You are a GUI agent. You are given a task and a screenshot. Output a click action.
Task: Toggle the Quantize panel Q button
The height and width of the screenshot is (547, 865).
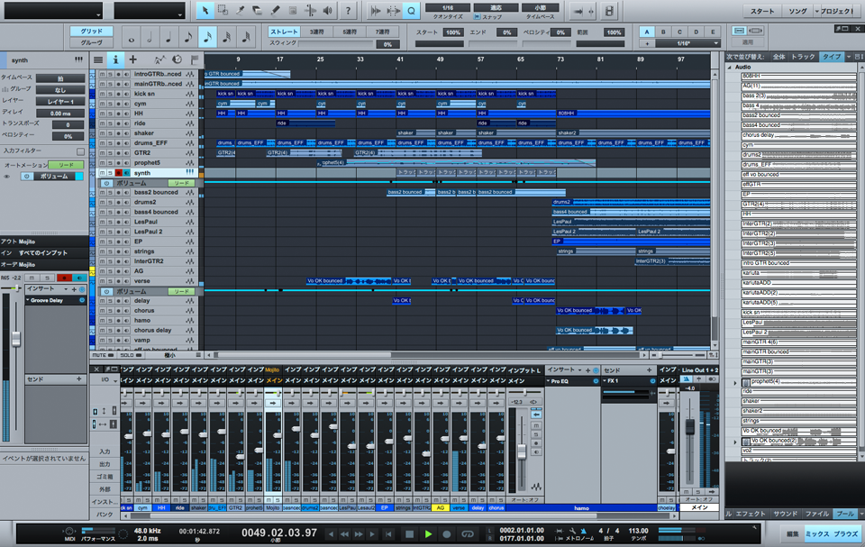[412, 11]
